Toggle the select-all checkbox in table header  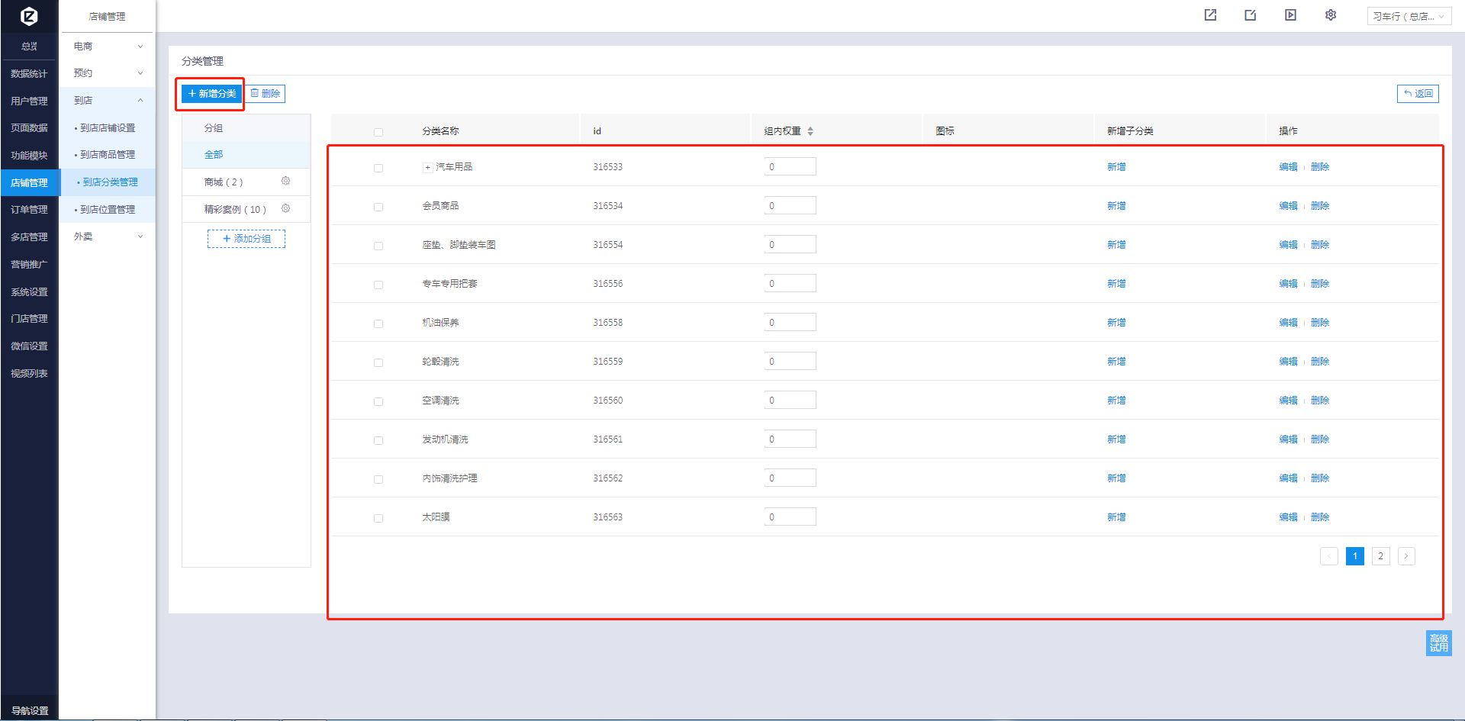pos(378,132)
